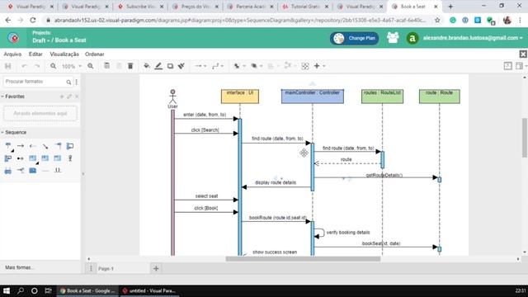Open account email dropdown in header
The width and height of the screenshot is (528, 297).
[473, 38]
